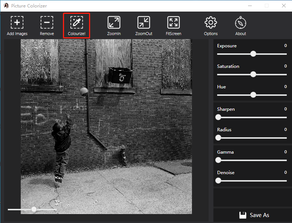Click the Saturation label
This screenshot has height=223, width=292.
[x=228, y=66]
